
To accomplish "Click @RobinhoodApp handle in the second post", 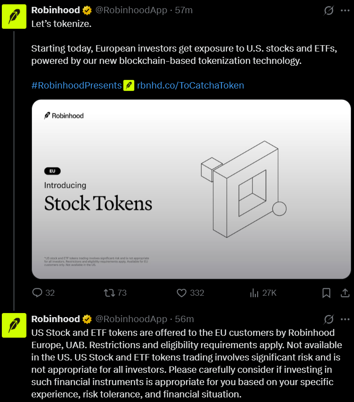I will 131,318.
